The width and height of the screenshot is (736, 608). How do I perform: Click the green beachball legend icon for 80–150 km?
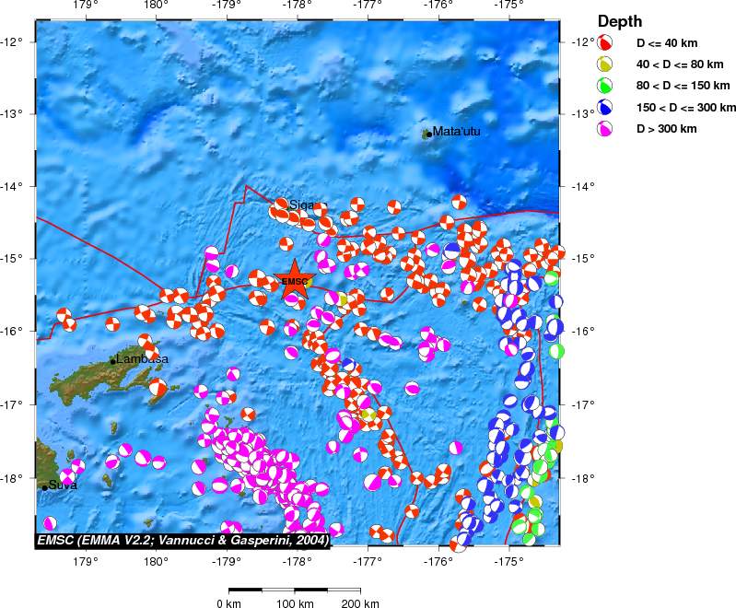(x=604, y=86)
